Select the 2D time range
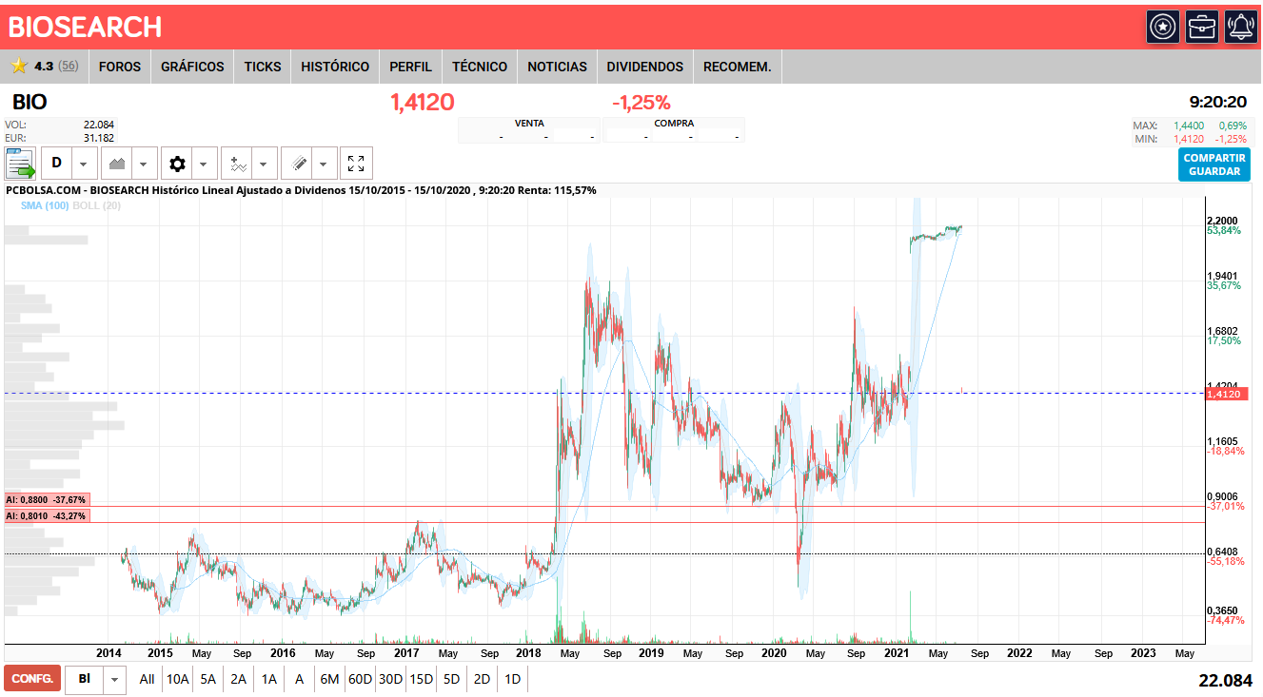This screenshot has height=697, width=1263. click(x=483, y=679)
